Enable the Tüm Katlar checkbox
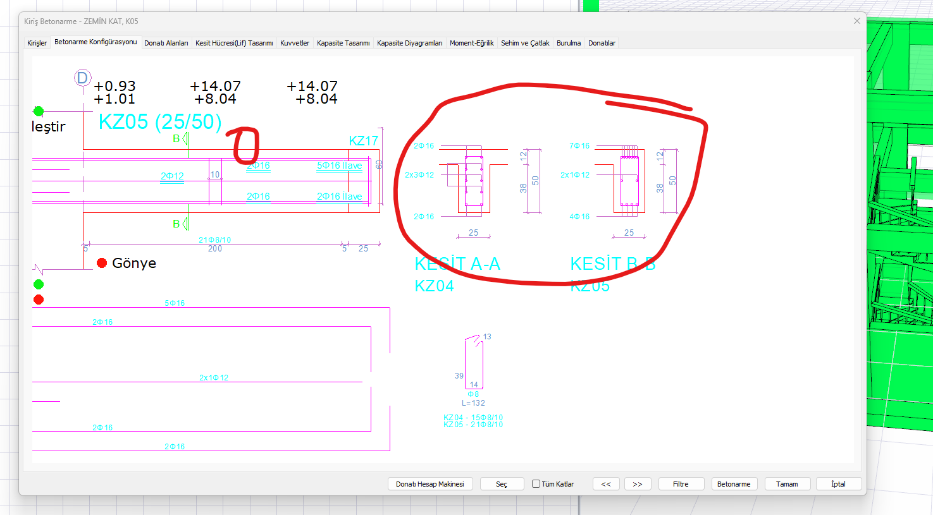The width and height of the screenshot is (933, 515). [536, 484]
